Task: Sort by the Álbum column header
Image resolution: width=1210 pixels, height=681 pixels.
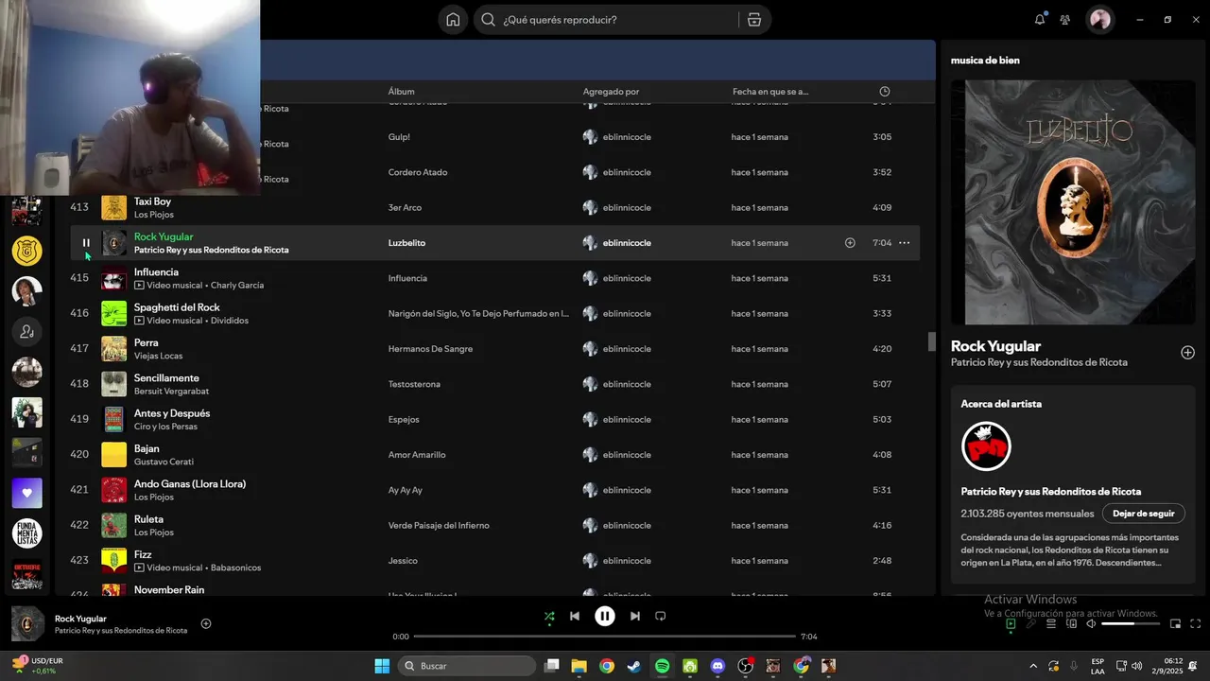Action: coord(401,92)
